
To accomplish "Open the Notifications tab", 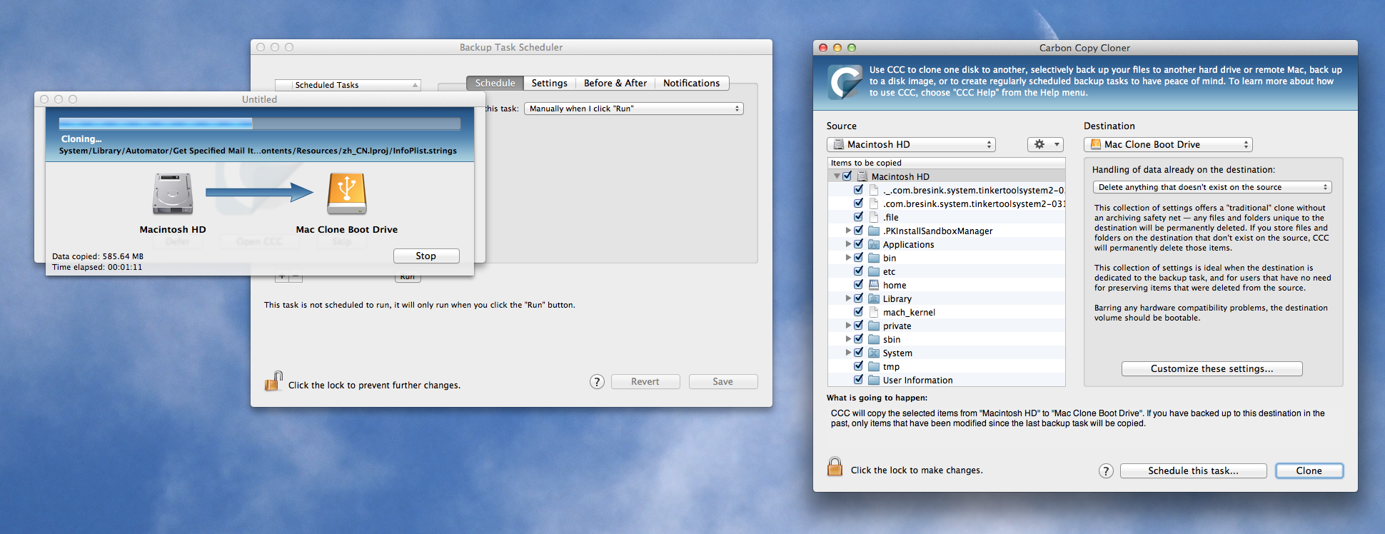I will [692, 83].
